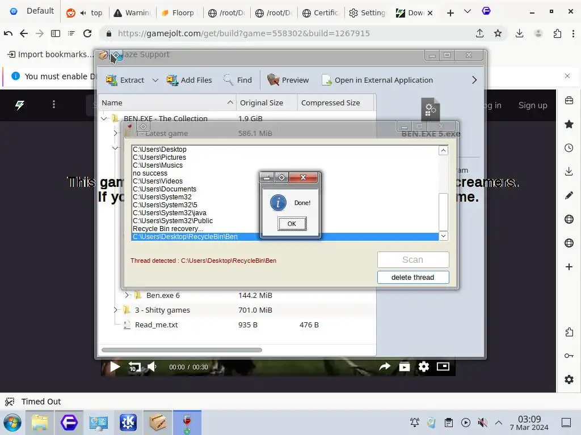Open the video settings gear
The height and width of the screenshot is (435, 581).
[424, 366]
